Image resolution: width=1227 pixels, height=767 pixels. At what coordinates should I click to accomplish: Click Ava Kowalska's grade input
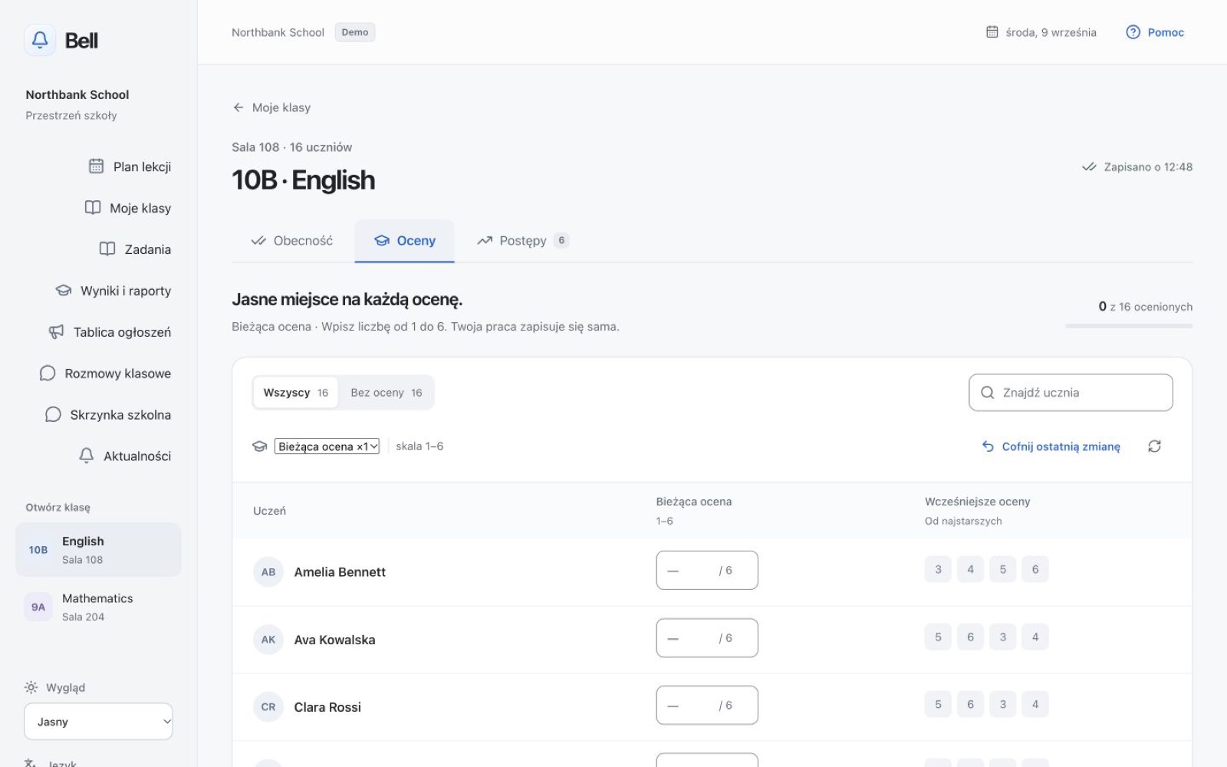(707, 637)
